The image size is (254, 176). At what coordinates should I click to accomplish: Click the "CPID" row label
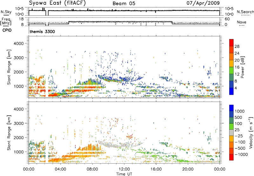pos(7,30)
